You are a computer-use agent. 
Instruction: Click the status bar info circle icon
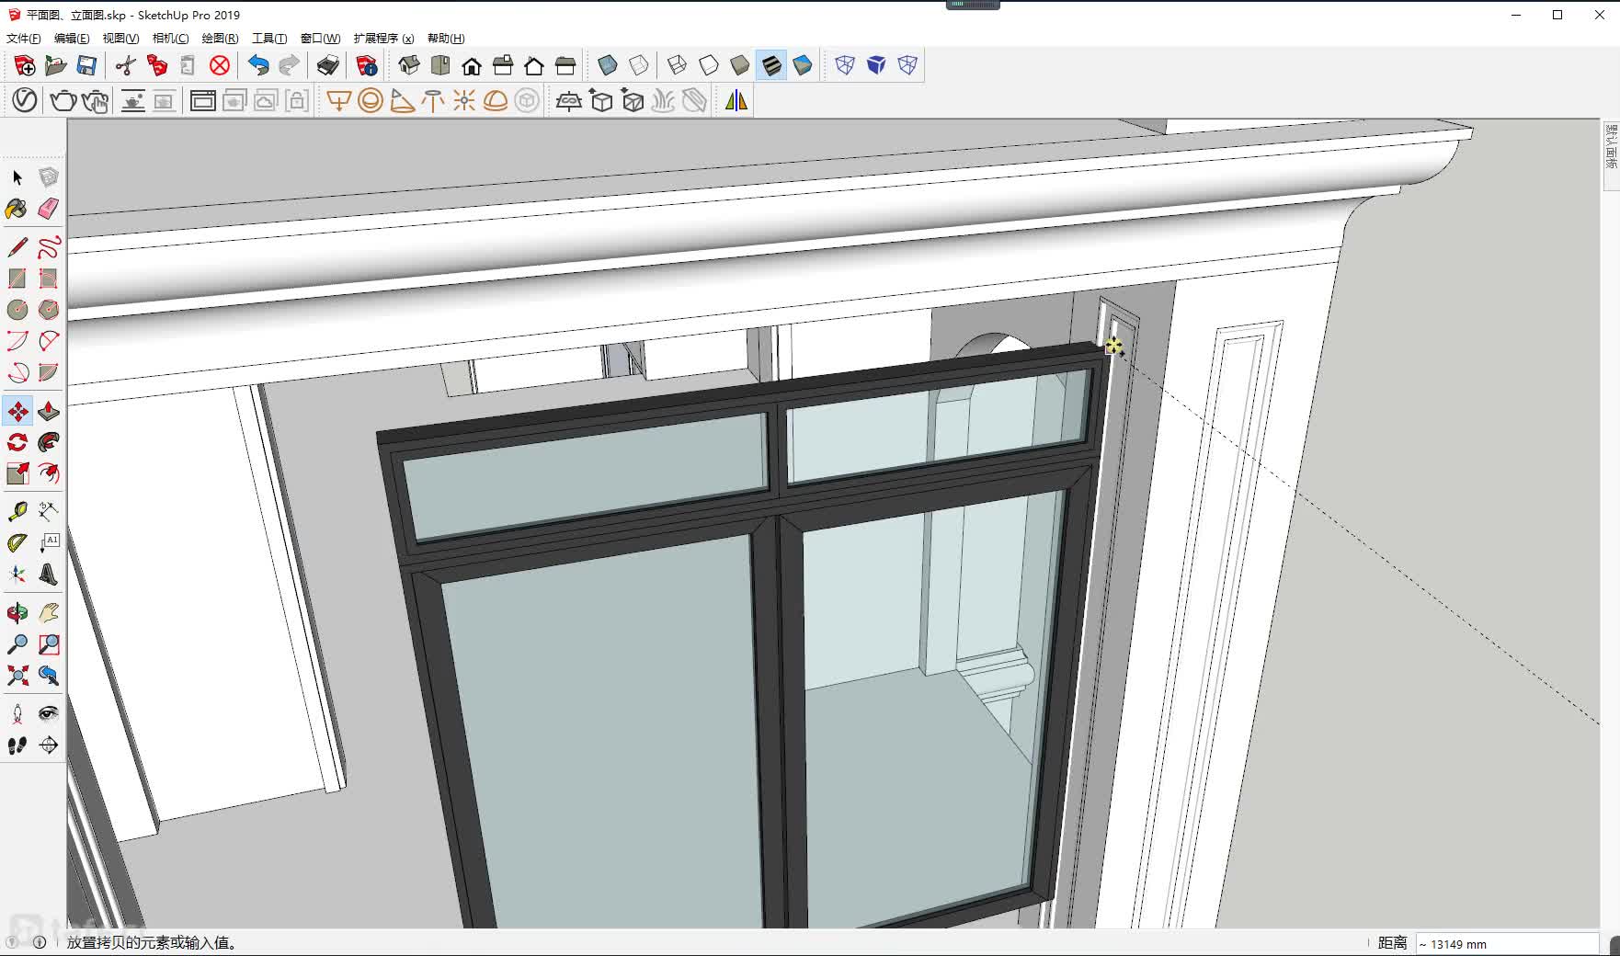[40, 942]
